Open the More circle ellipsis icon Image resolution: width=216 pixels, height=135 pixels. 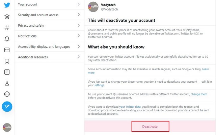click(x=7, y=94)
